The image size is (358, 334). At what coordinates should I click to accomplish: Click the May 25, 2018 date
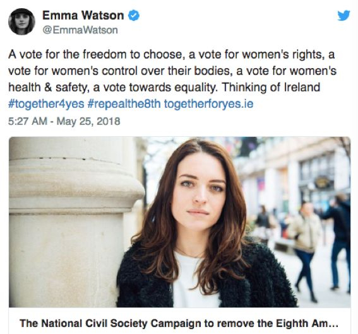[88, 121]
